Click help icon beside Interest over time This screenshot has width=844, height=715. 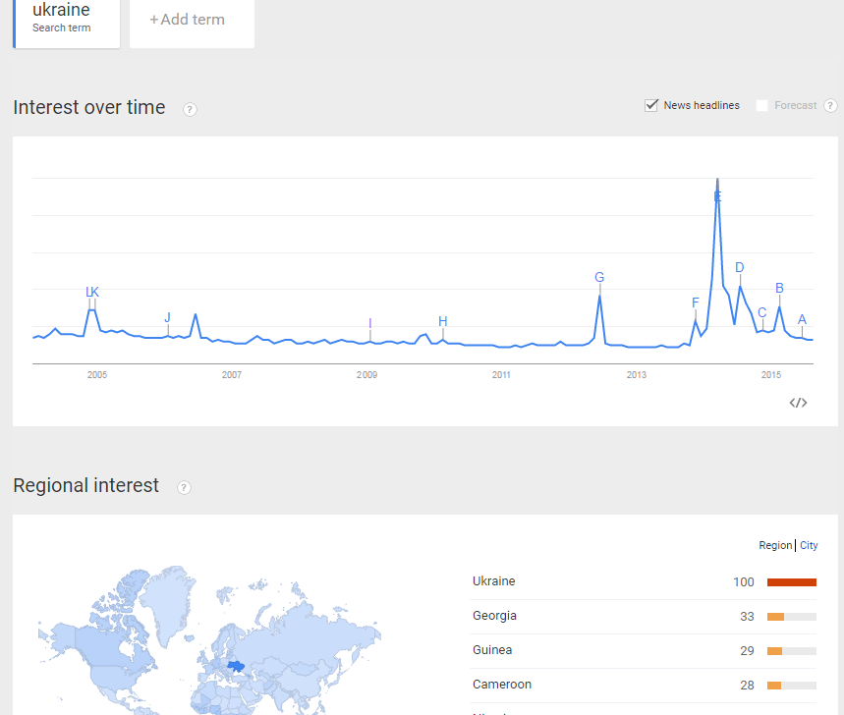190,109
